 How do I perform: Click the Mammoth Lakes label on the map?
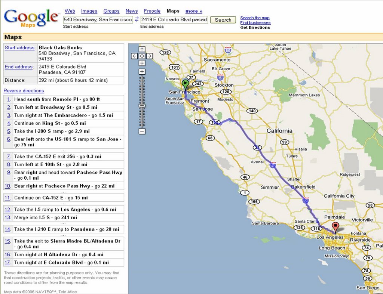[x=304, y=95]
